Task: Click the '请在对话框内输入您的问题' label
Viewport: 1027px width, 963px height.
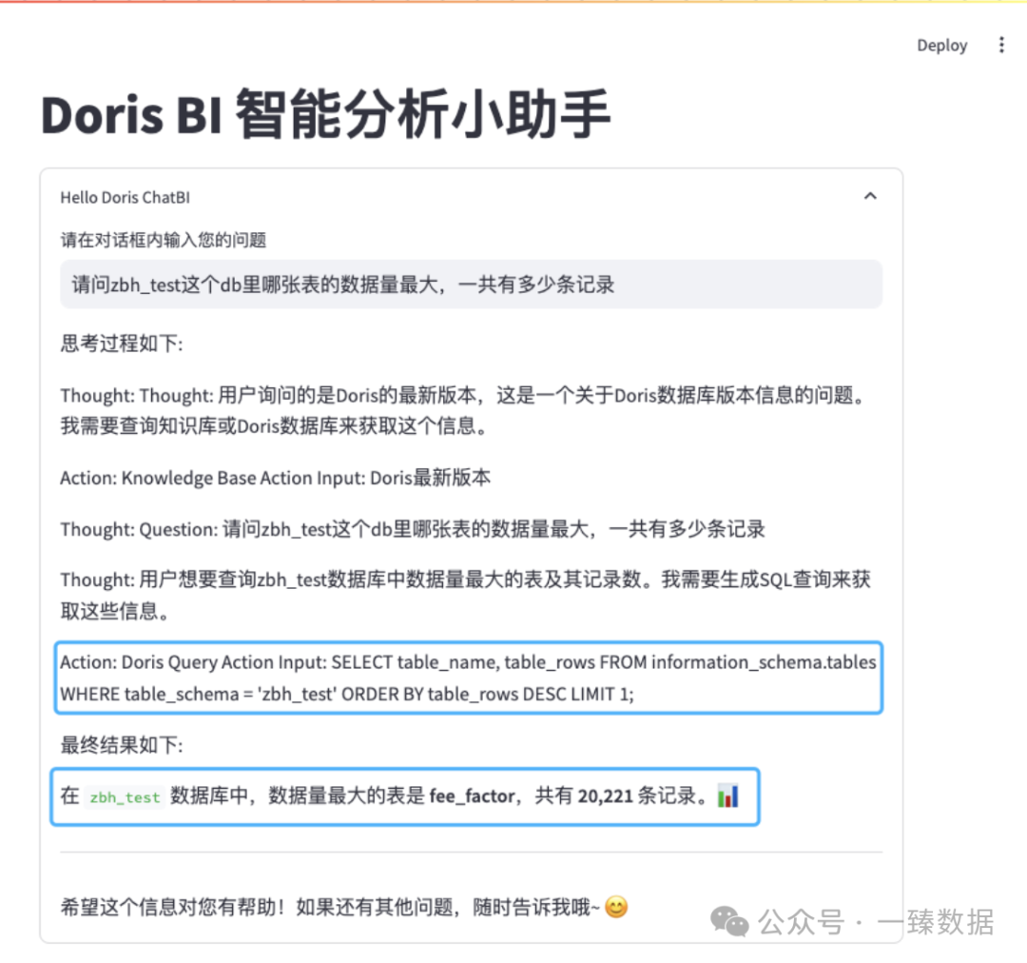Action: [x=164, y=240]
